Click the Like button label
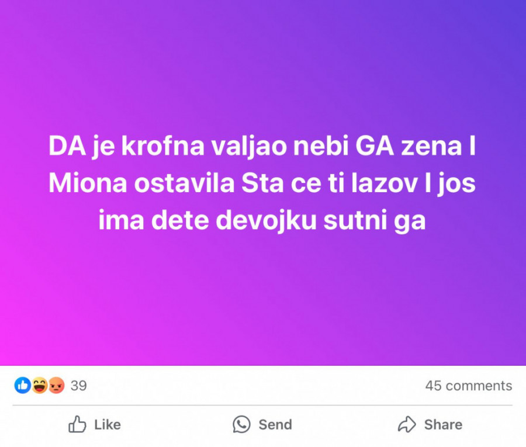Viewport: 526px width, 447px height. [108, 425]
